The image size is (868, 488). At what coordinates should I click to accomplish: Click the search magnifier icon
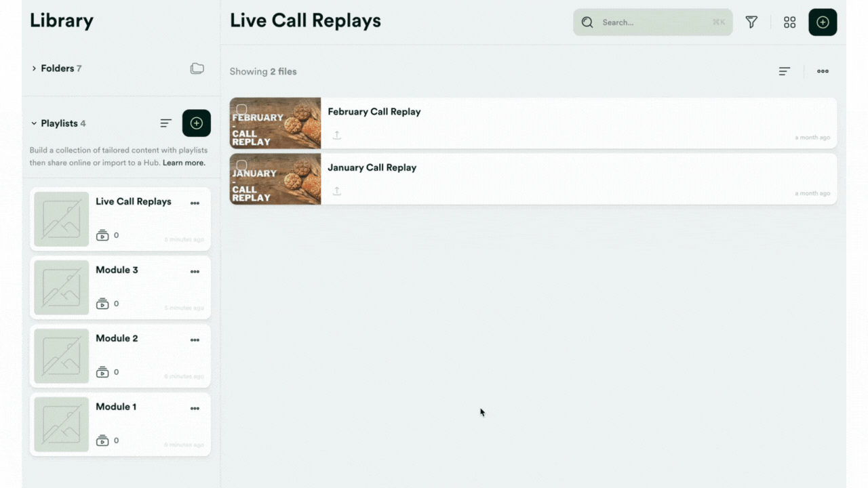pos(587,22)
